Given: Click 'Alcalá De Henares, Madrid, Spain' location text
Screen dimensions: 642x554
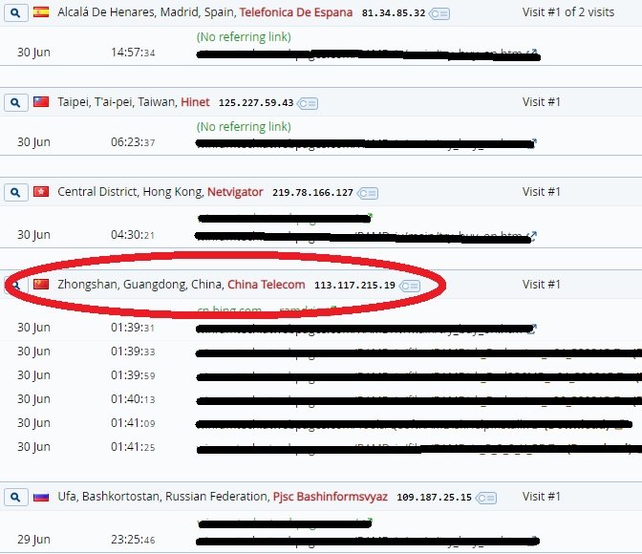Looking at the screenshot, I should point(146,12).
